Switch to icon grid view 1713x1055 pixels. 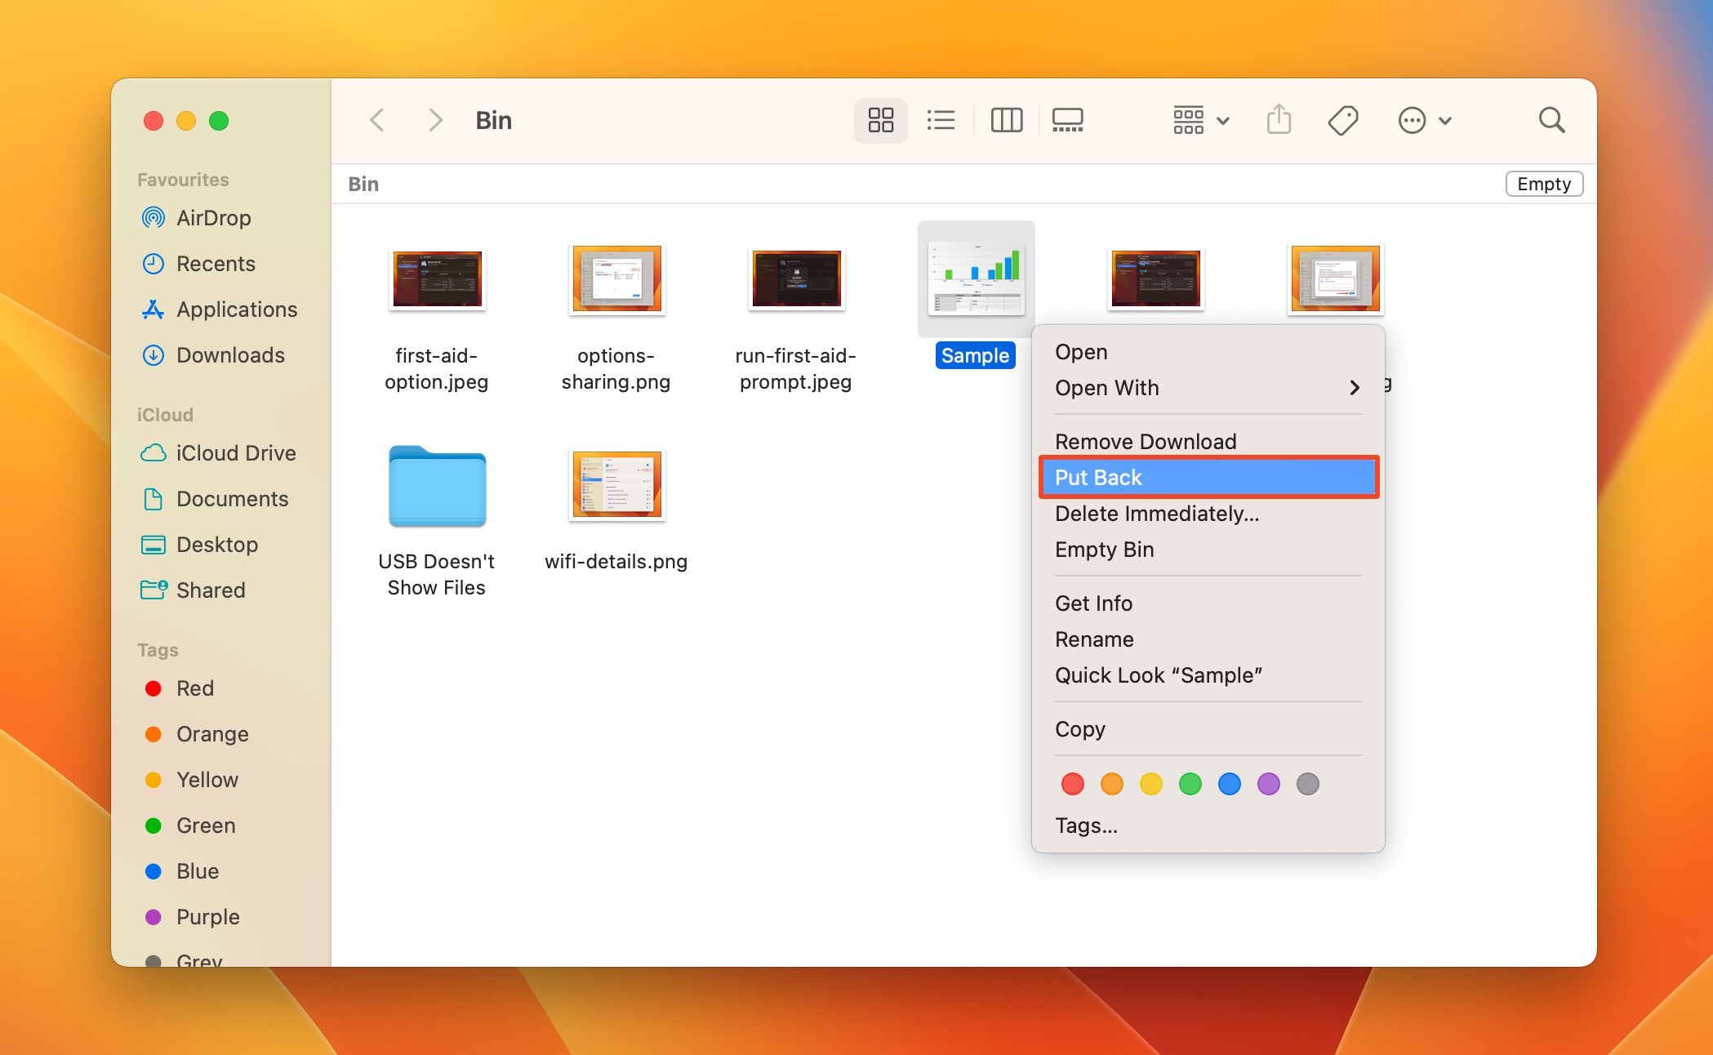(880, 121)
